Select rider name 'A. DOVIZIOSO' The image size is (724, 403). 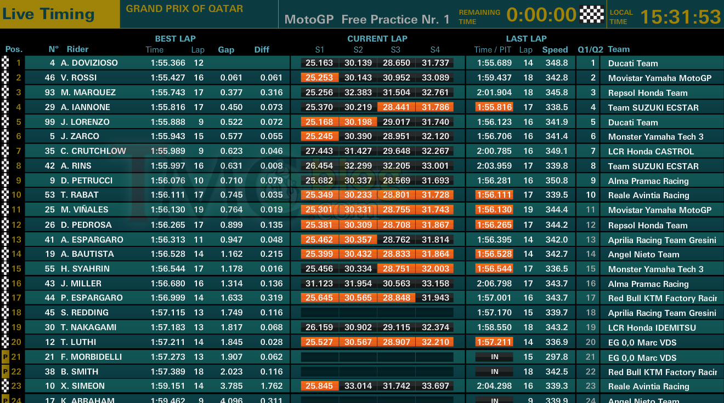[x=89, y=62]
